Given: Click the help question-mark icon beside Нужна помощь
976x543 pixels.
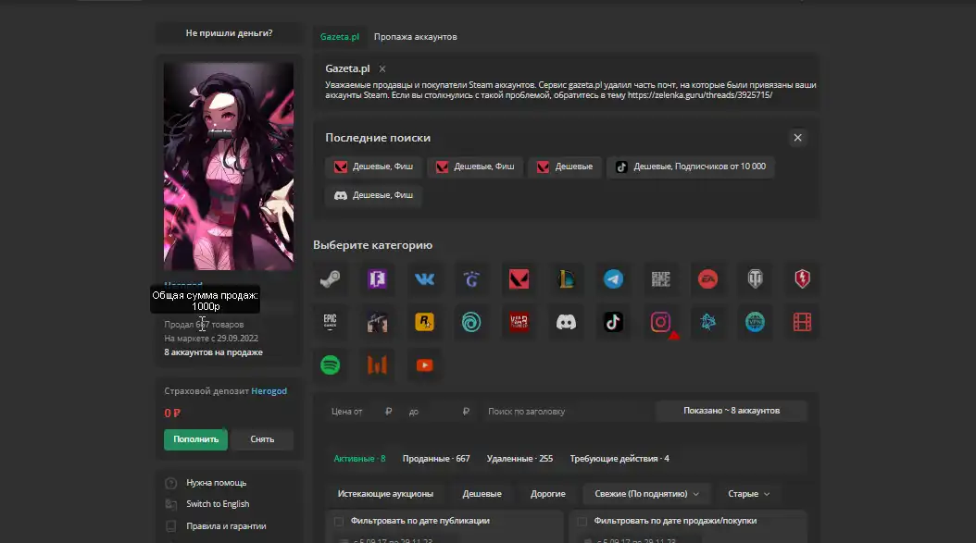Looking at the screenshot, I should [x=170, y=483].
